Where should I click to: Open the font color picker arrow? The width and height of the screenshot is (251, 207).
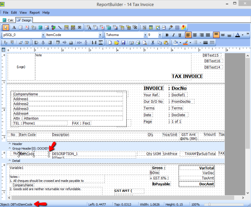243,35
